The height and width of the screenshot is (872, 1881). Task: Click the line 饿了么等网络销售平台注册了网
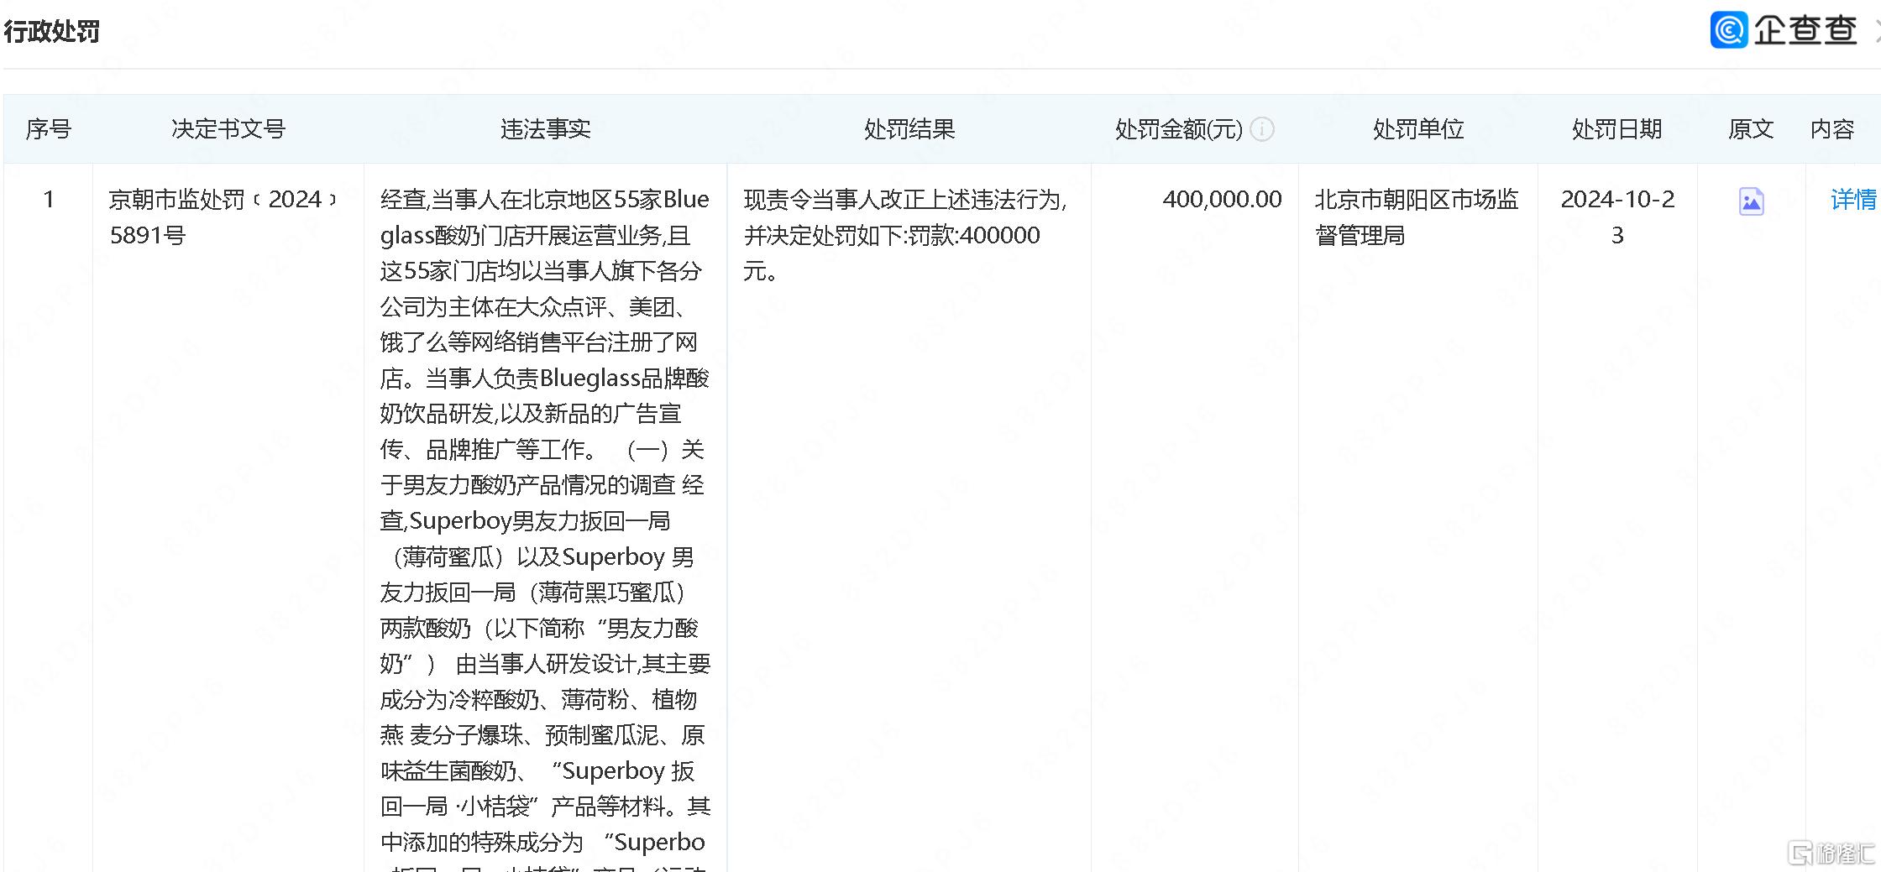[539, 342]
